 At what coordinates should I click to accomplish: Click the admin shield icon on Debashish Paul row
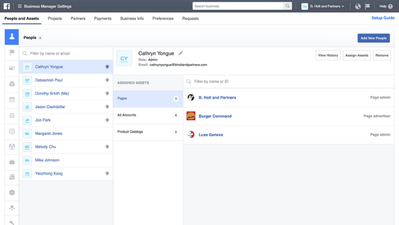coord(107,80)
